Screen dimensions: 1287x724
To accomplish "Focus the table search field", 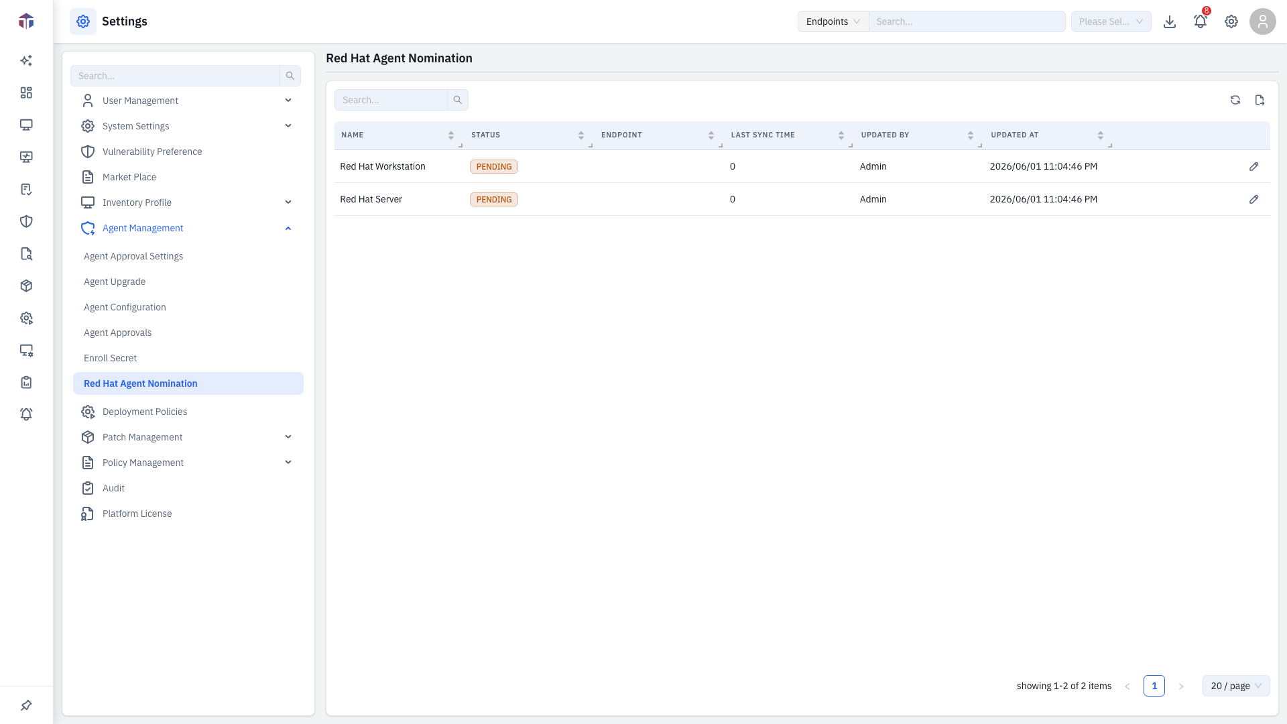I will tap(391, 100).
